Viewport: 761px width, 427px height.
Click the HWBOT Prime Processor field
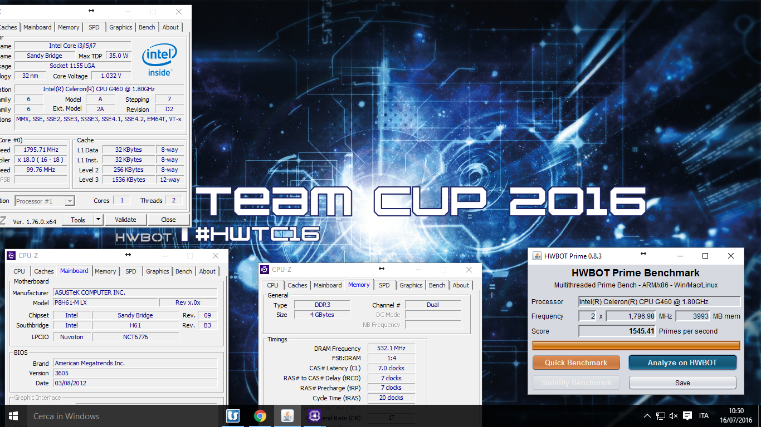660,301
